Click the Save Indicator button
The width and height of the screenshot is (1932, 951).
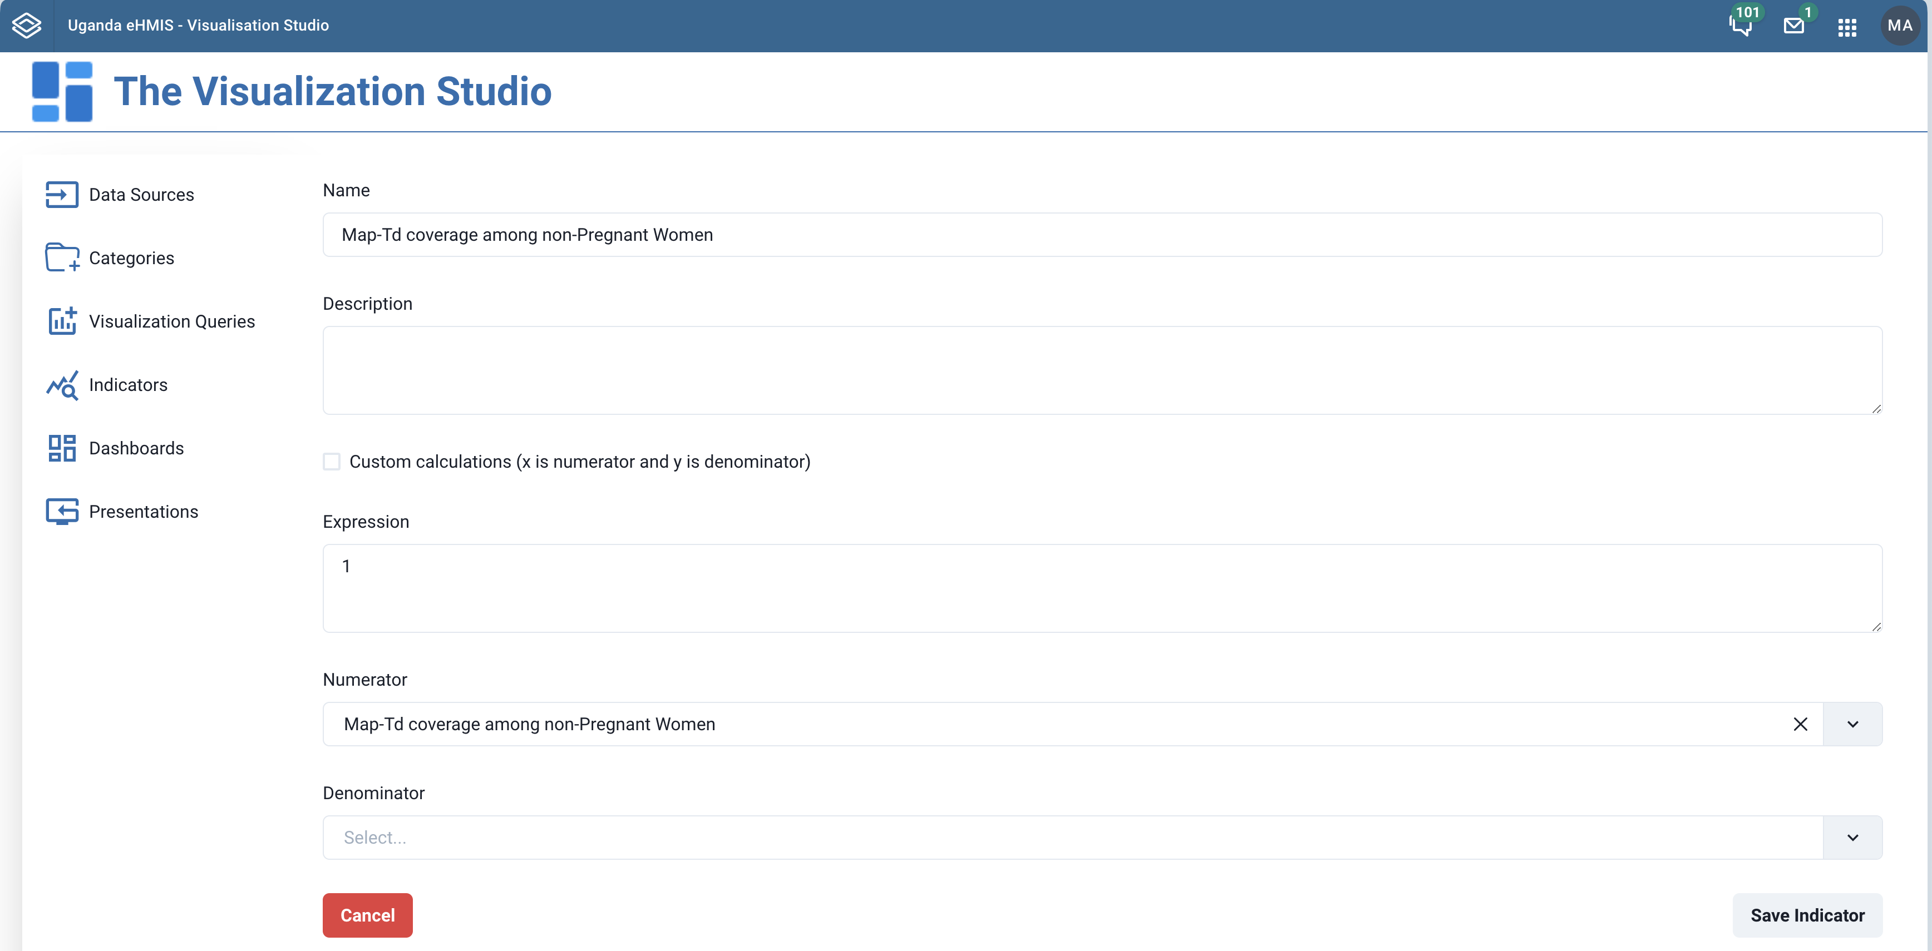pos(1807,915)
